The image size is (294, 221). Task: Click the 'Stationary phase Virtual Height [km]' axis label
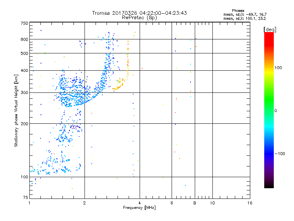(x=16, y=111)
